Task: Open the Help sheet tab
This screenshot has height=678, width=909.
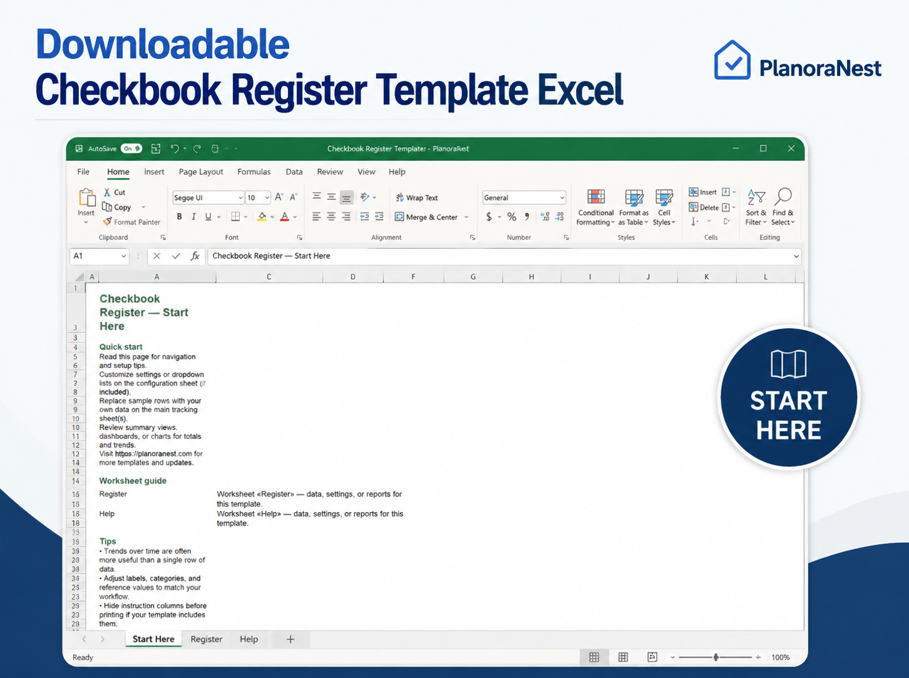Action: click(249, 639)
